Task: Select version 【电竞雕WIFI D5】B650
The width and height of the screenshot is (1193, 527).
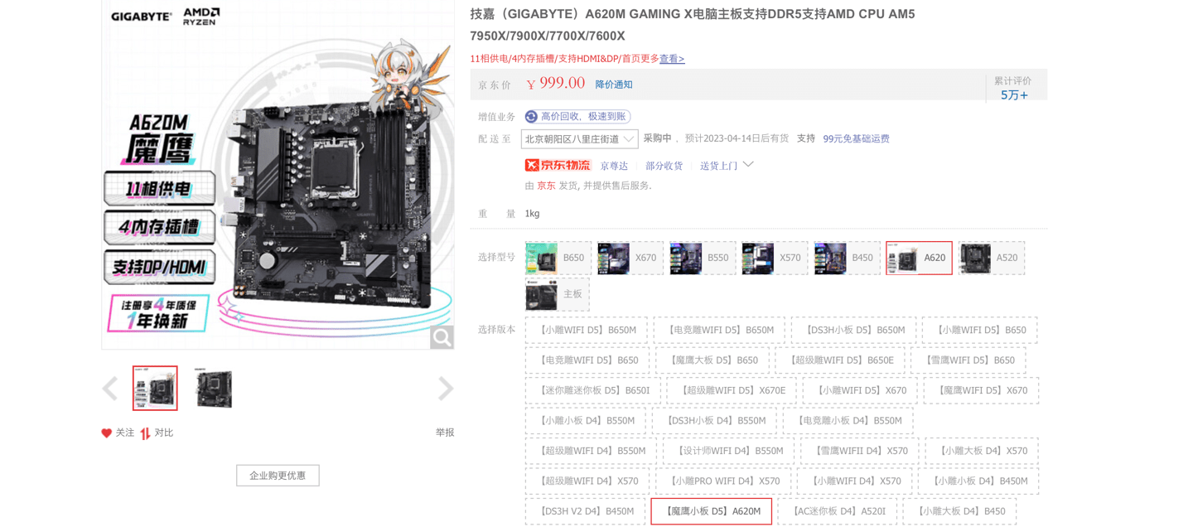Action: click(587, 360)
